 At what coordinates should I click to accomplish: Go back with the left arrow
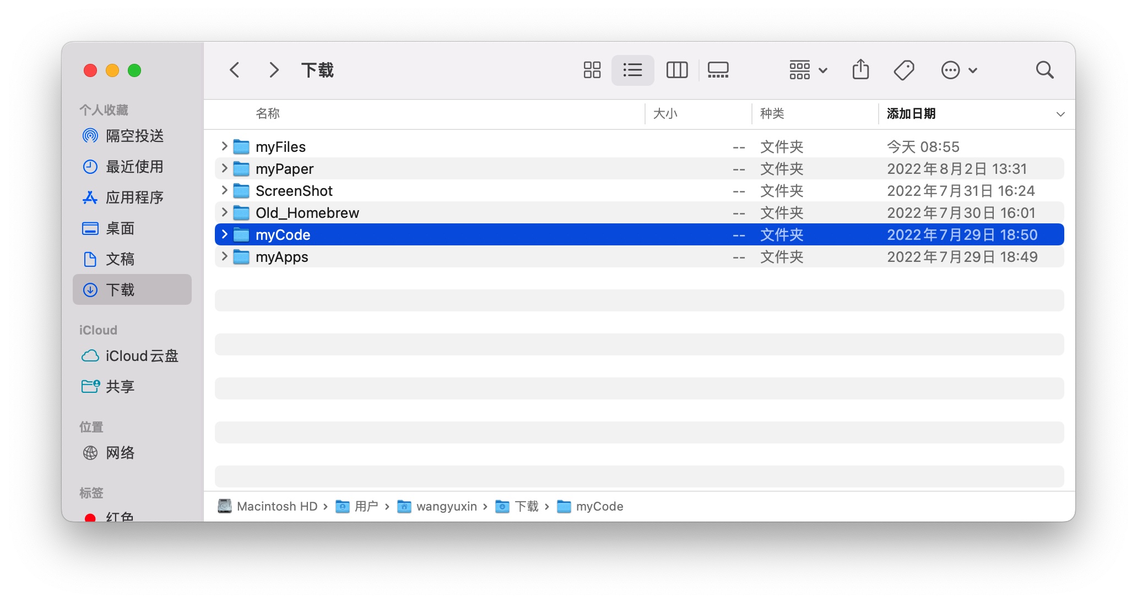point(235,70)
